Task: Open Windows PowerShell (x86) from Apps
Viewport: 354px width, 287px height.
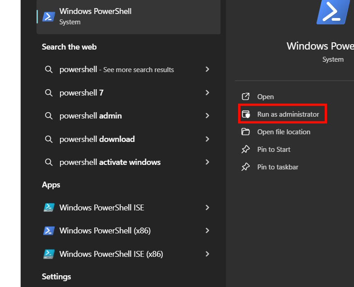Action: pyautogui.click(x=129, y=231)
